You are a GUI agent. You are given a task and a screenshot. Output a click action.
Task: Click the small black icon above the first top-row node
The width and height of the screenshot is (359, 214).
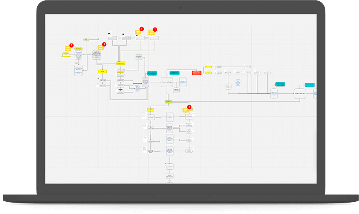(x=109, y=33)
